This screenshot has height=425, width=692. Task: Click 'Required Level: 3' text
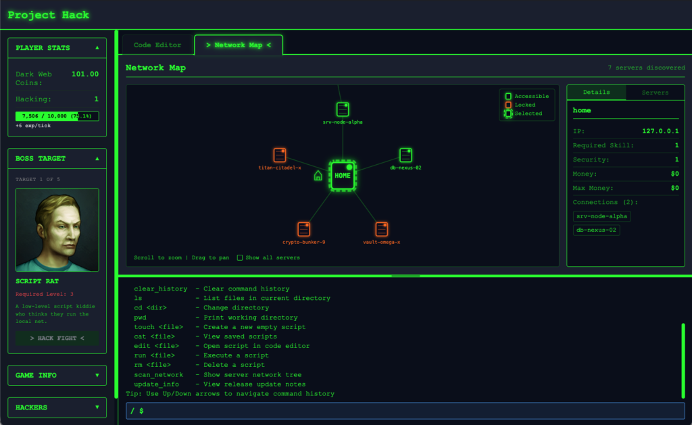point(45,295)
